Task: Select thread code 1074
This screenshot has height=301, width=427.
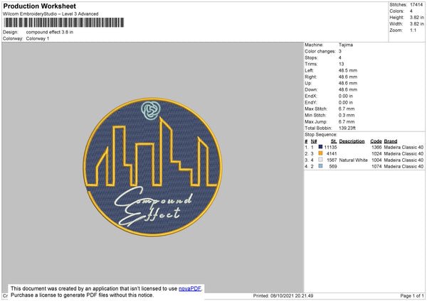Action: 376,166
